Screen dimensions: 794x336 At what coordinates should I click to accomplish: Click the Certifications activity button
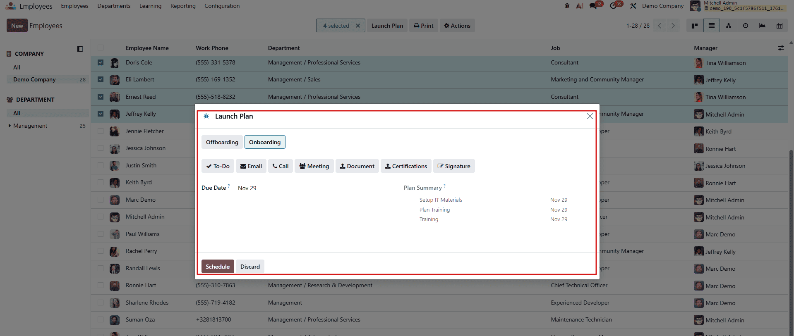(x=406, y=166)
